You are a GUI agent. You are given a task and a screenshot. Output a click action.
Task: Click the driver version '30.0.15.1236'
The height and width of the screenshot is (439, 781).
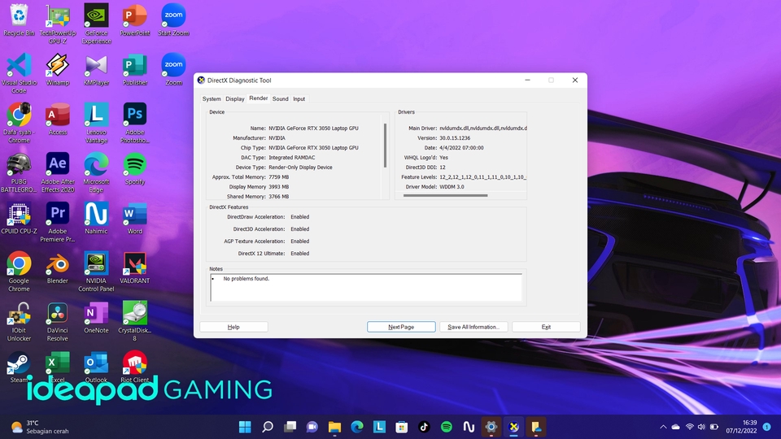point(455,138)
